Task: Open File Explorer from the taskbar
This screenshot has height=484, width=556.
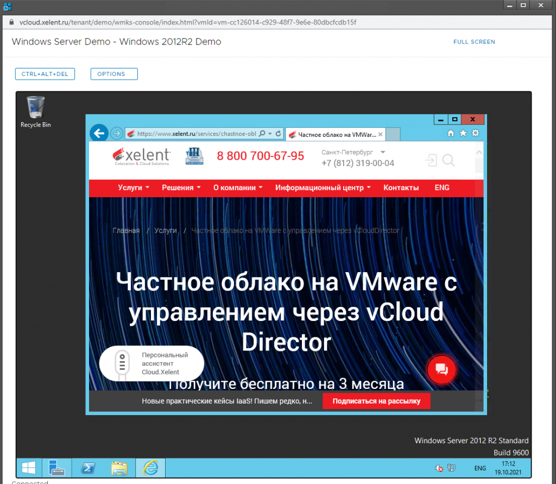Action: [x=119, y=468]
